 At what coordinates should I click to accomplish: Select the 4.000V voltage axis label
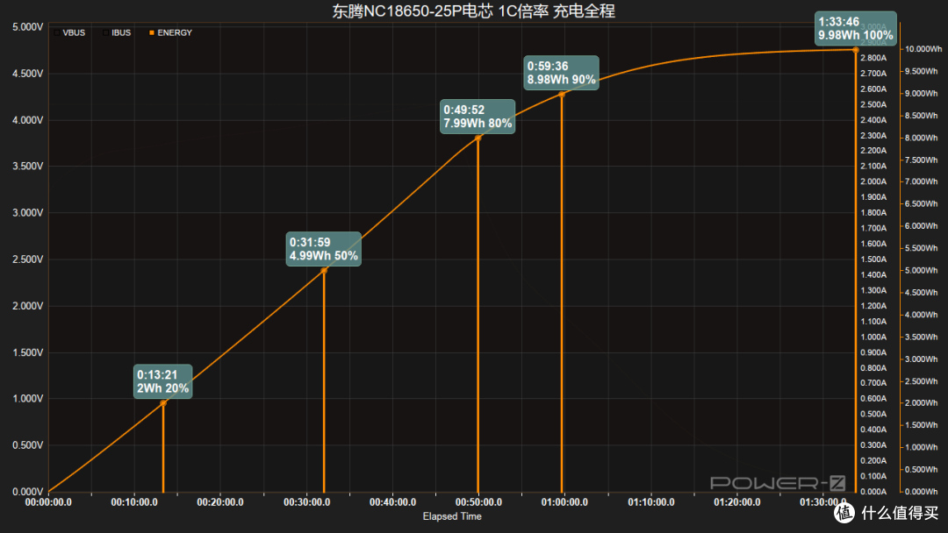(28, 120)
